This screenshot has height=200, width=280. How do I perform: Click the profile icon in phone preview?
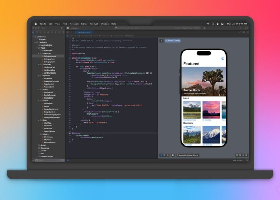223,58
